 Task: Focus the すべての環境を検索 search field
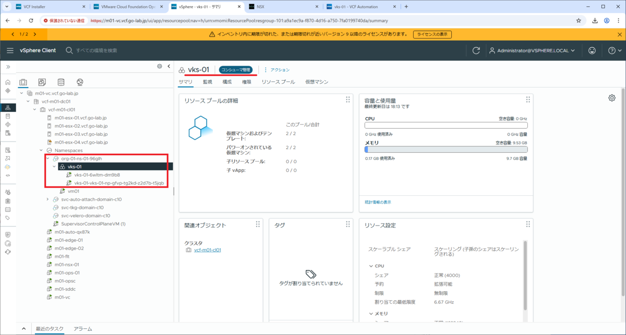97,51
